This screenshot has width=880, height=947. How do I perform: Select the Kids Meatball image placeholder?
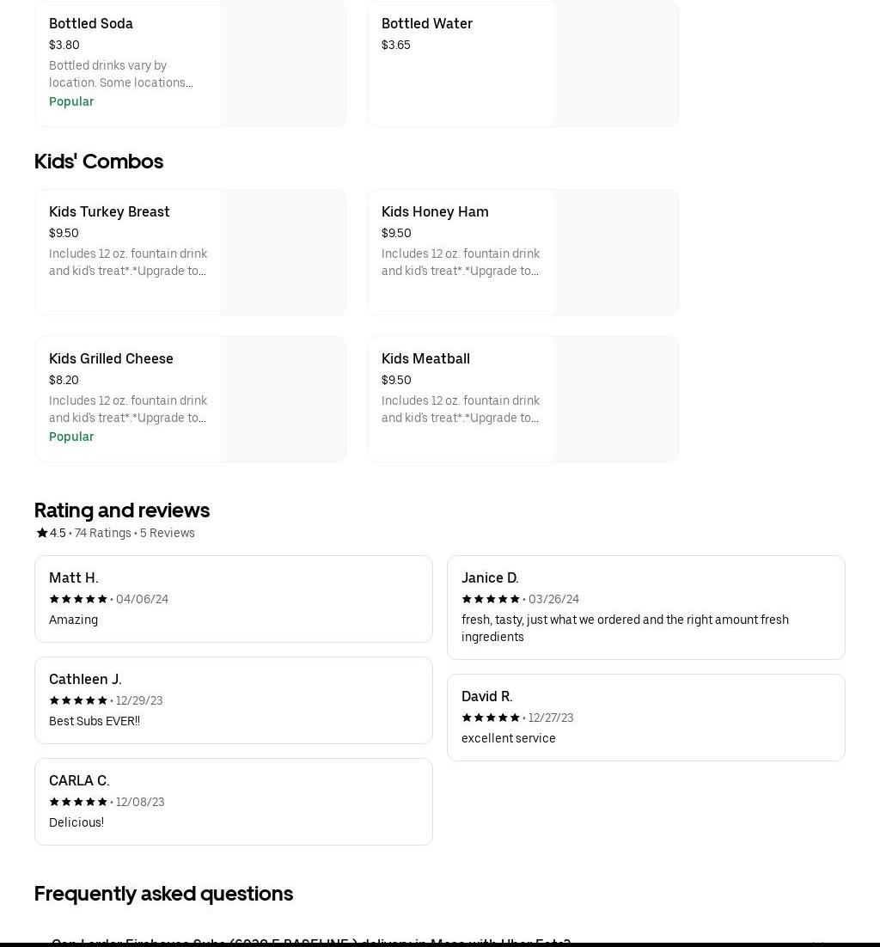click(x=615, y=399)
